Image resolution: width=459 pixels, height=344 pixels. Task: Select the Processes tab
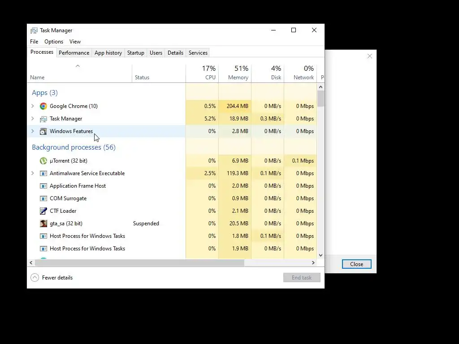[x=42, y=52]
